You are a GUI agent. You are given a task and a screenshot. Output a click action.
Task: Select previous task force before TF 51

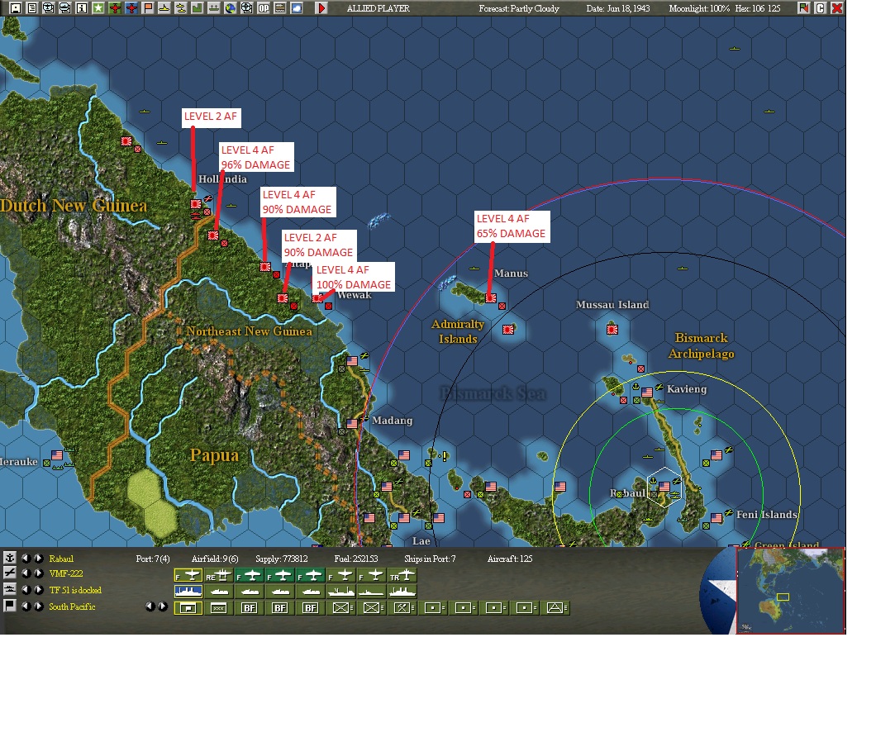click(26, 590)
